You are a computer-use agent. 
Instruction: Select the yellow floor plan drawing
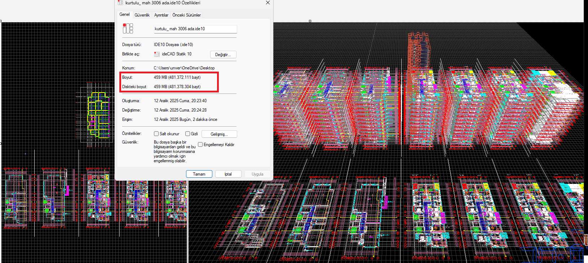98,115
